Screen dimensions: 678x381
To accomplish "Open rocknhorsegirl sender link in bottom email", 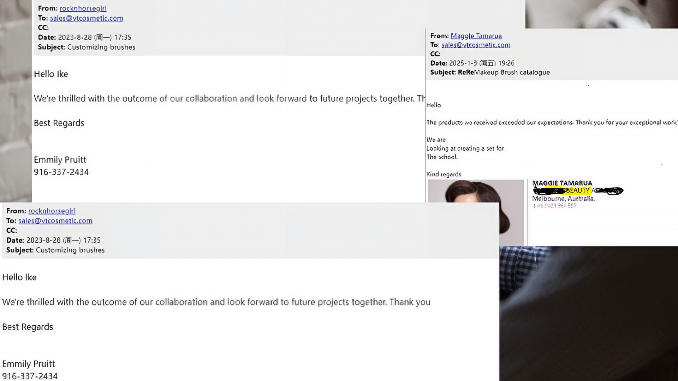I will [52, 211].
